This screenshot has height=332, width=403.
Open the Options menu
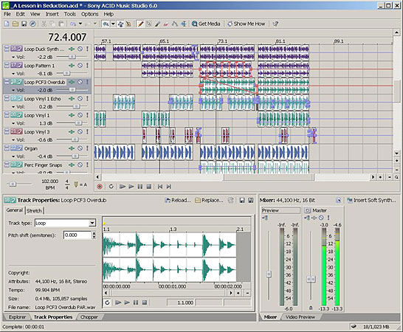point(90,14)
